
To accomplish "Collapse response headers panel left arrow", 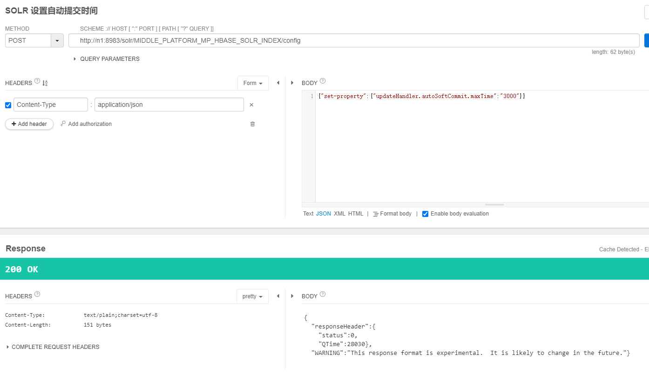I will [x=278, y=296].
